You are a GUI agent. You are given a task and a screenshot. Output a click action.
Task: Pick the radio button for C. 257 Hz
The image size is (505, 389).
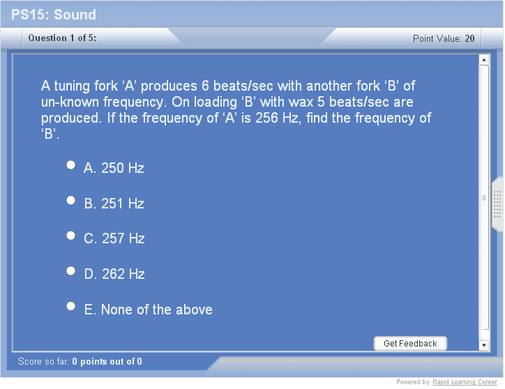tap(70, 236)
